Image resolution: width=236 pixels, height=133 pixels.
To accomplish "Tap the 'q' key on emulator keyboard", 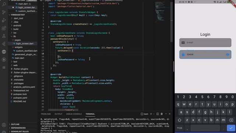I will (178, 104).
